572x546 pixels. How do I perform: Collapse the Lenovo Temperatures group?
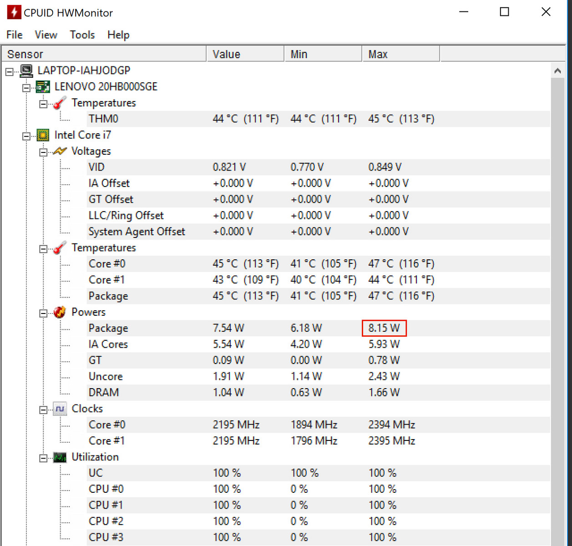43,104
